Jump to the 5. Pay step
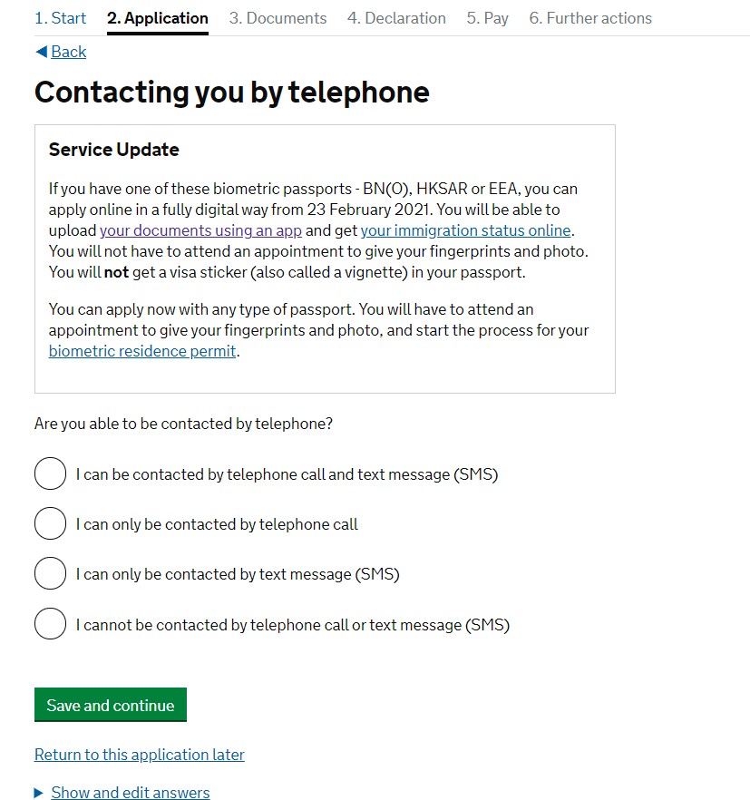750x800 pixels. [x=488, y=18]
